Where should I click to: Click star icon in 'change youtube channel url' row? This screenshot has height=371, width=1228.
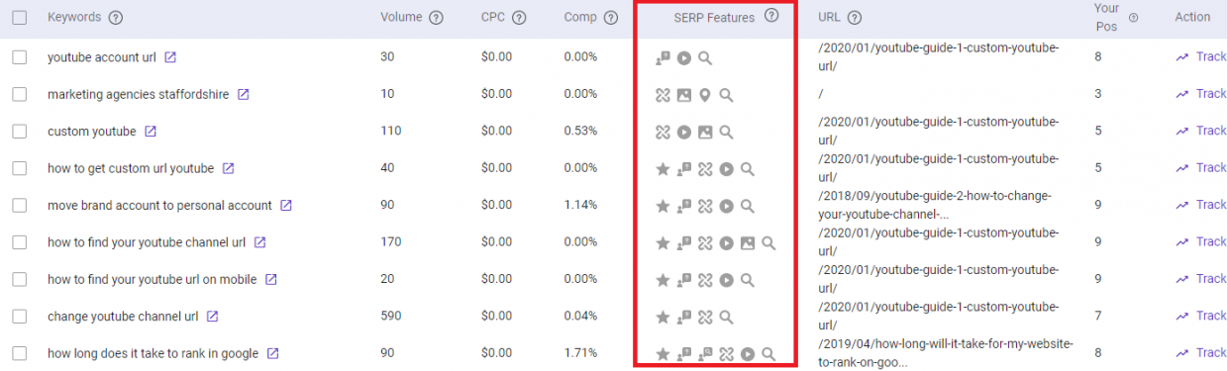tap(664, 318)
